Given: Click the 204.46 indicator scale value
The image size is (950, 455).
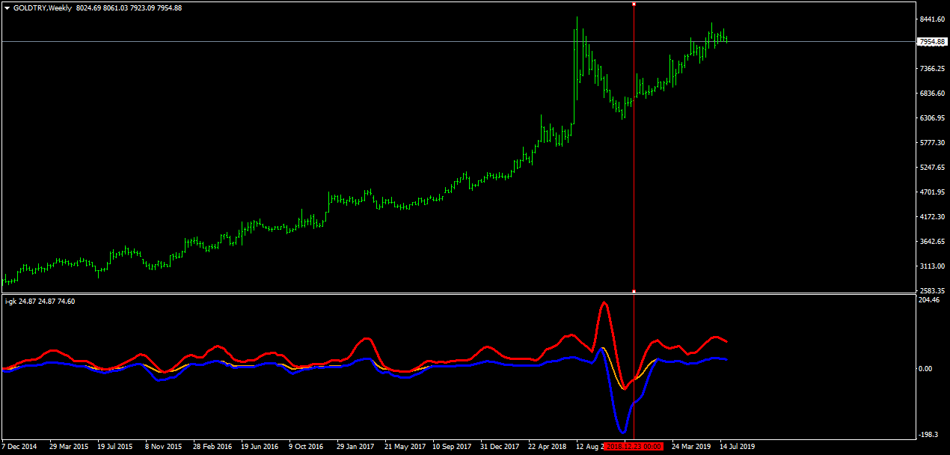Looking at the screenshot, I should pyautogui.click(x=929, y=300).
